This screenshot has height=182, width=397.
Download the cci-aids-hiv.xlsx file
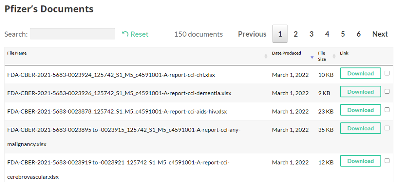(x=361, y=110)
